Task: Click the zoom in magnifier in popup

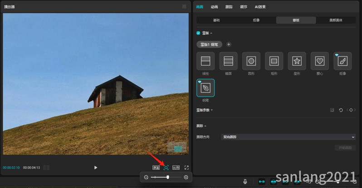Action: coord(186,177)
